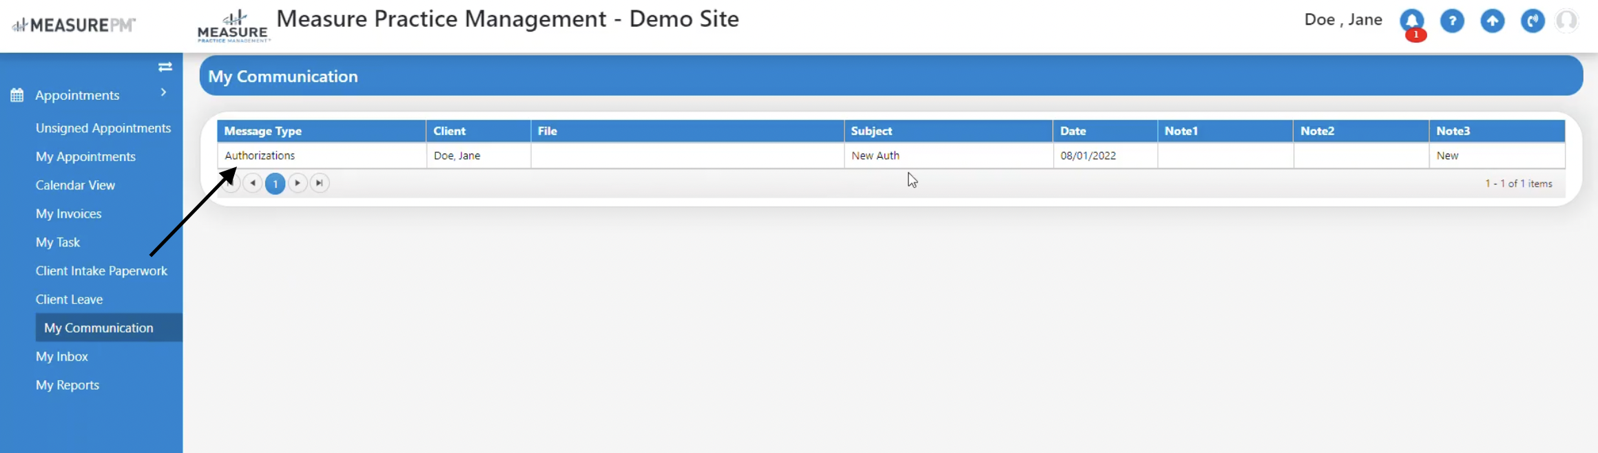
Task: Select My Communication in sidebar
Action: [109, 328]
